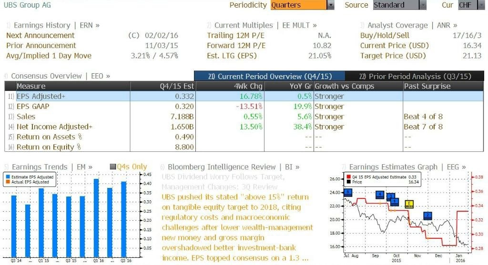The width and height of the screenshot is (488, 265).
Task: Click the blue marker 1 on estimates graph
Action: click(395, 202)
